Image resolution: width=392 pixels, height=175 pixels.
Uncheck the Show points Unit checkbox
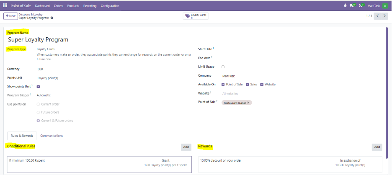tap(39, 87)
